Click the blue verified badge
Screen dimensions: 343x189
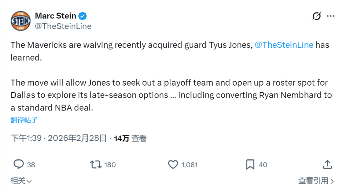coord(83,16)
